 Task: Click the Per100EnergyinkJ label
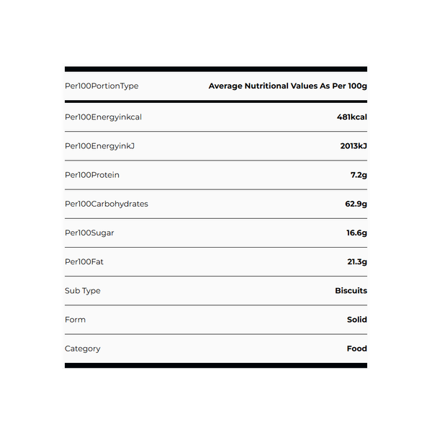[x=100, y=146]
